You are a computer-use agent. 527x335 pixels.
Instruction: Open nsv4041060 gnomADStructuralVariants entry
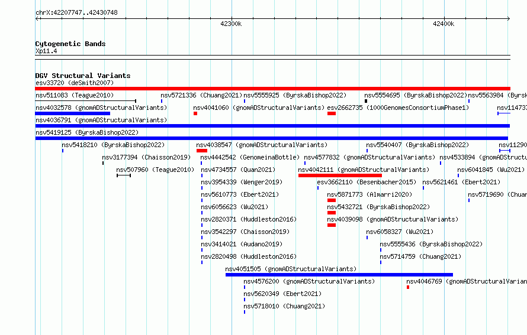click(258, 108)
